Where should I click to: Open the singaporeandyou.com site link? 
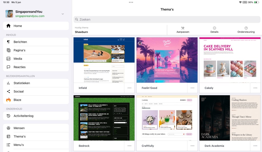coord(30,16)
